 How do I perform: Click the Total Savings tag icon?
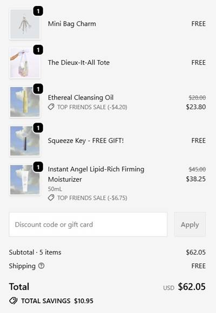click(13, 301)
